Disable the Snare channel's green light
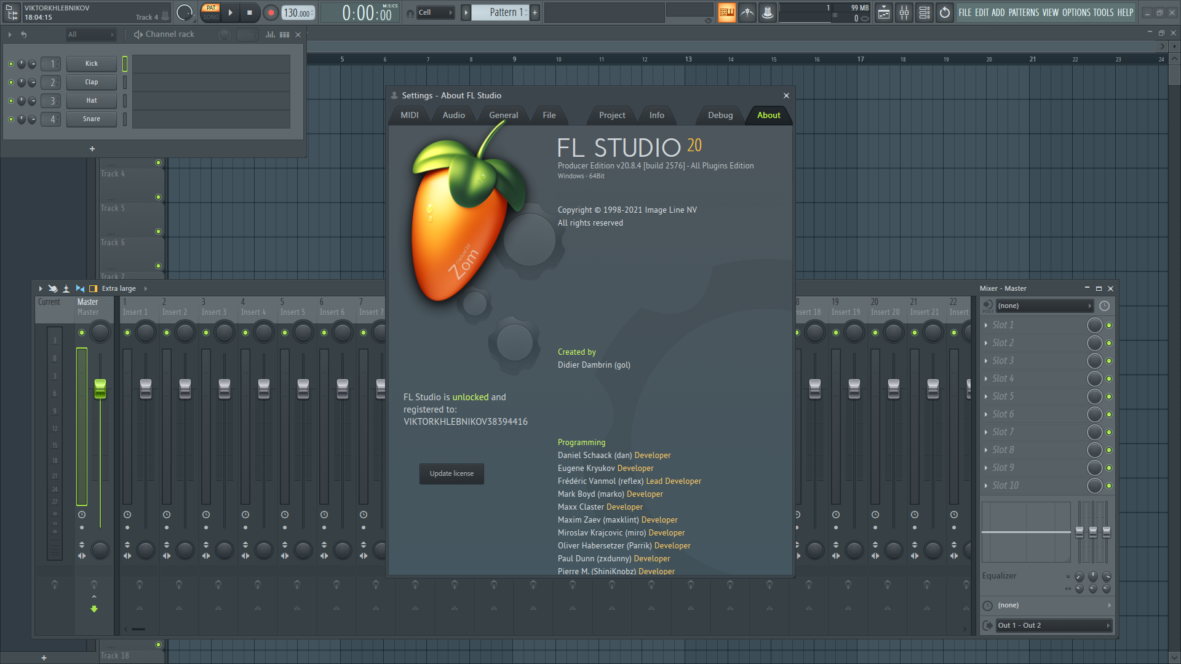Image resolution: width=1181 pixels, height=664 pixels. click(10, 119)
